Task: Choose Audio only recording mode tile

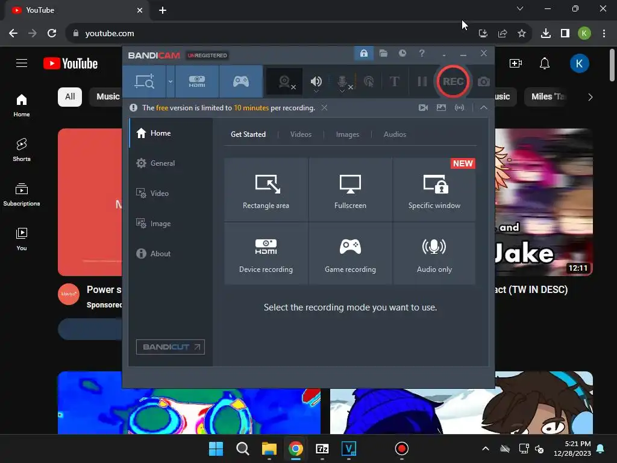Action: click(x=434, y=254)
